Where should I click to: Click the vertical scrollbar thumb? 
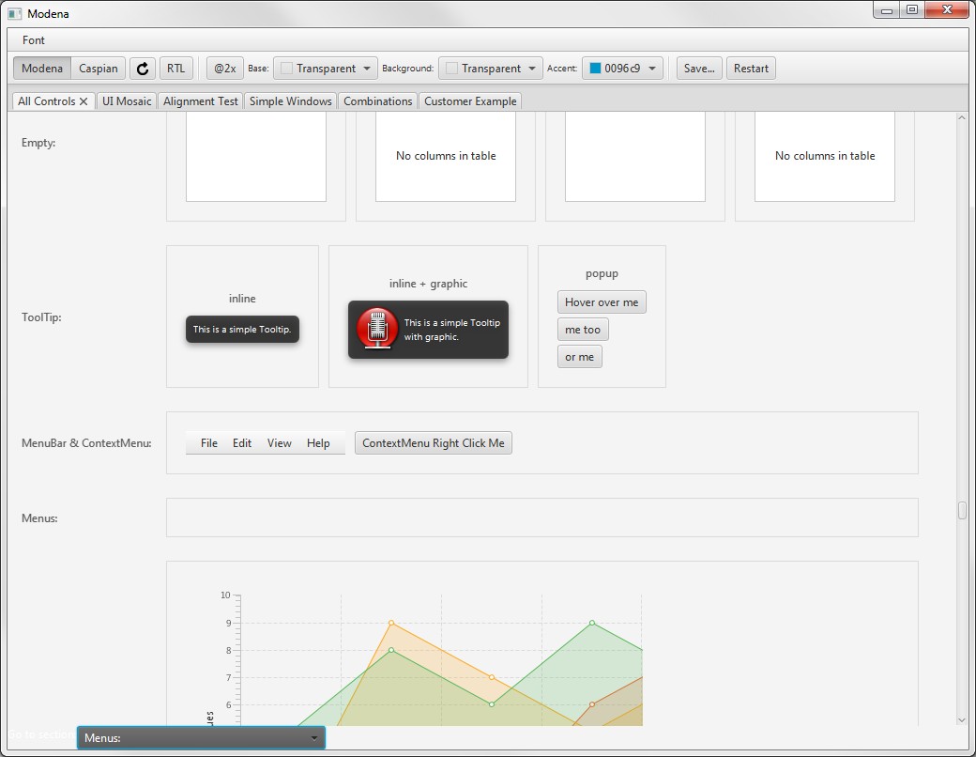pos(962,510)
